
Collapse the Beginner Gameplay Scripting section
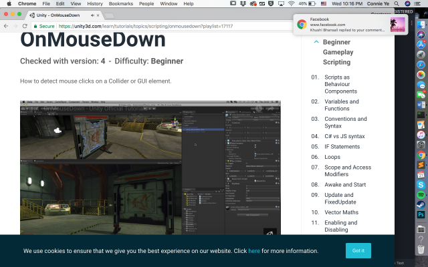tap(316, 42)
